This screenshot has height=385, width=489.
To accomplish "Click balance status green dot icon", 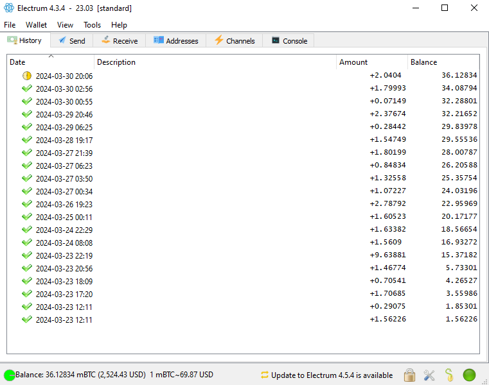I will (10, 375).
